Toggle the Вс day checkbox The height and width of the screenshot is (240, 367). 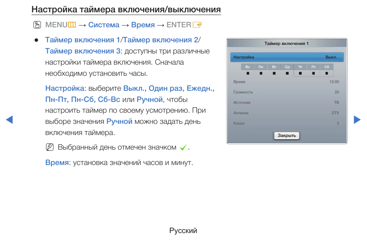(x=248, y=73)
